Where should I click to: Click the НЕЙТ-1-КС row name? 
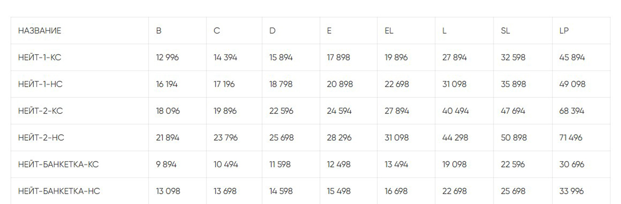40,57
